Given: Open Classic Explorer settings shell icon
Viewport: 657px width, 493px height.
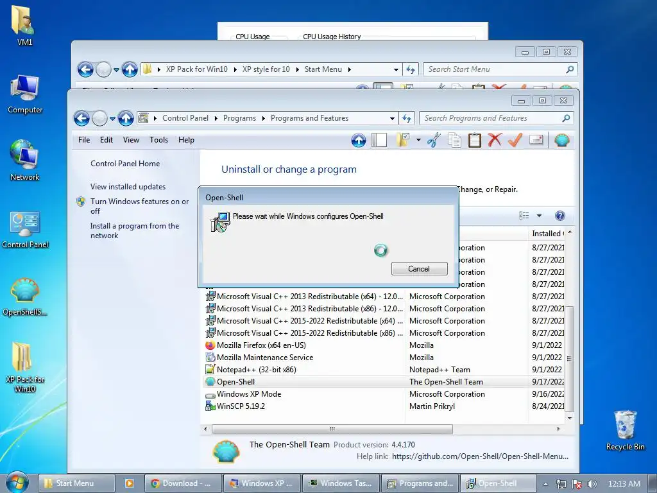Looking at the screenshot, I should coord(562,140).
